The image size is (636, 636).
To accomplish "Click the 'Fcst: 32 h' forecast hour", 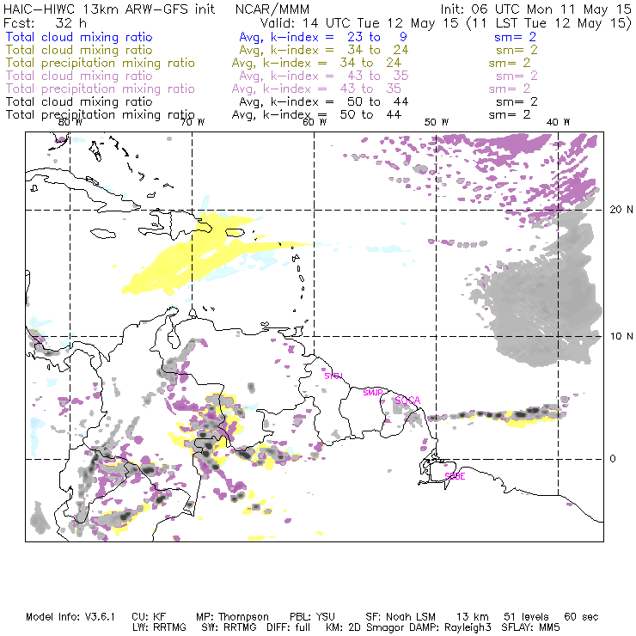I will pos(45,22).
